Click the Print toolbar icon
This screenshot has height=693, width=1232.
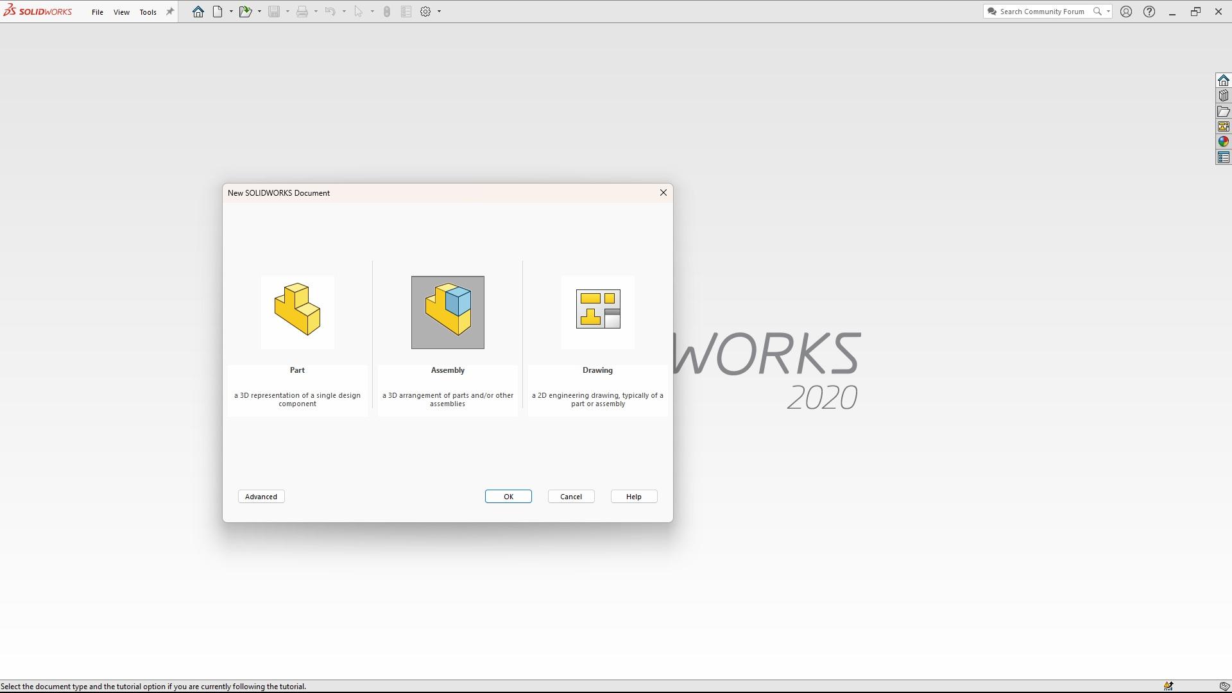(x=302, y=12)
